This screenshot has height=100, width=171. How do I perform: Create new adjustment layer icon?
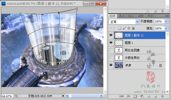coord(142,96)
